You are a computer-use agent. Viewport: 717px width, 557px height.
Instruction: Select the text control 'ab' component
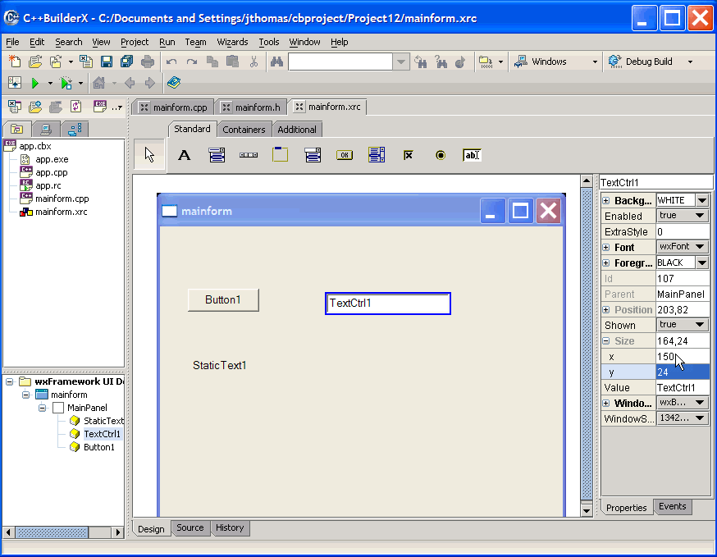472,155
